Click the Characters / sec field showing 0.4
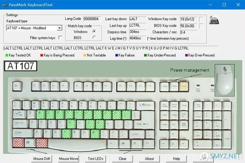This screenshot has width=245, height=163. [x=188, y=32]
